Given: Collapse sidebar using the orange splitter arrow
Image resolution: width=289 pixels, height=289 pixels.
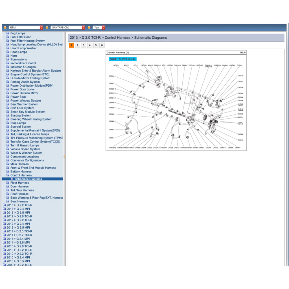Looking at the screenshot, I should 64,156.
